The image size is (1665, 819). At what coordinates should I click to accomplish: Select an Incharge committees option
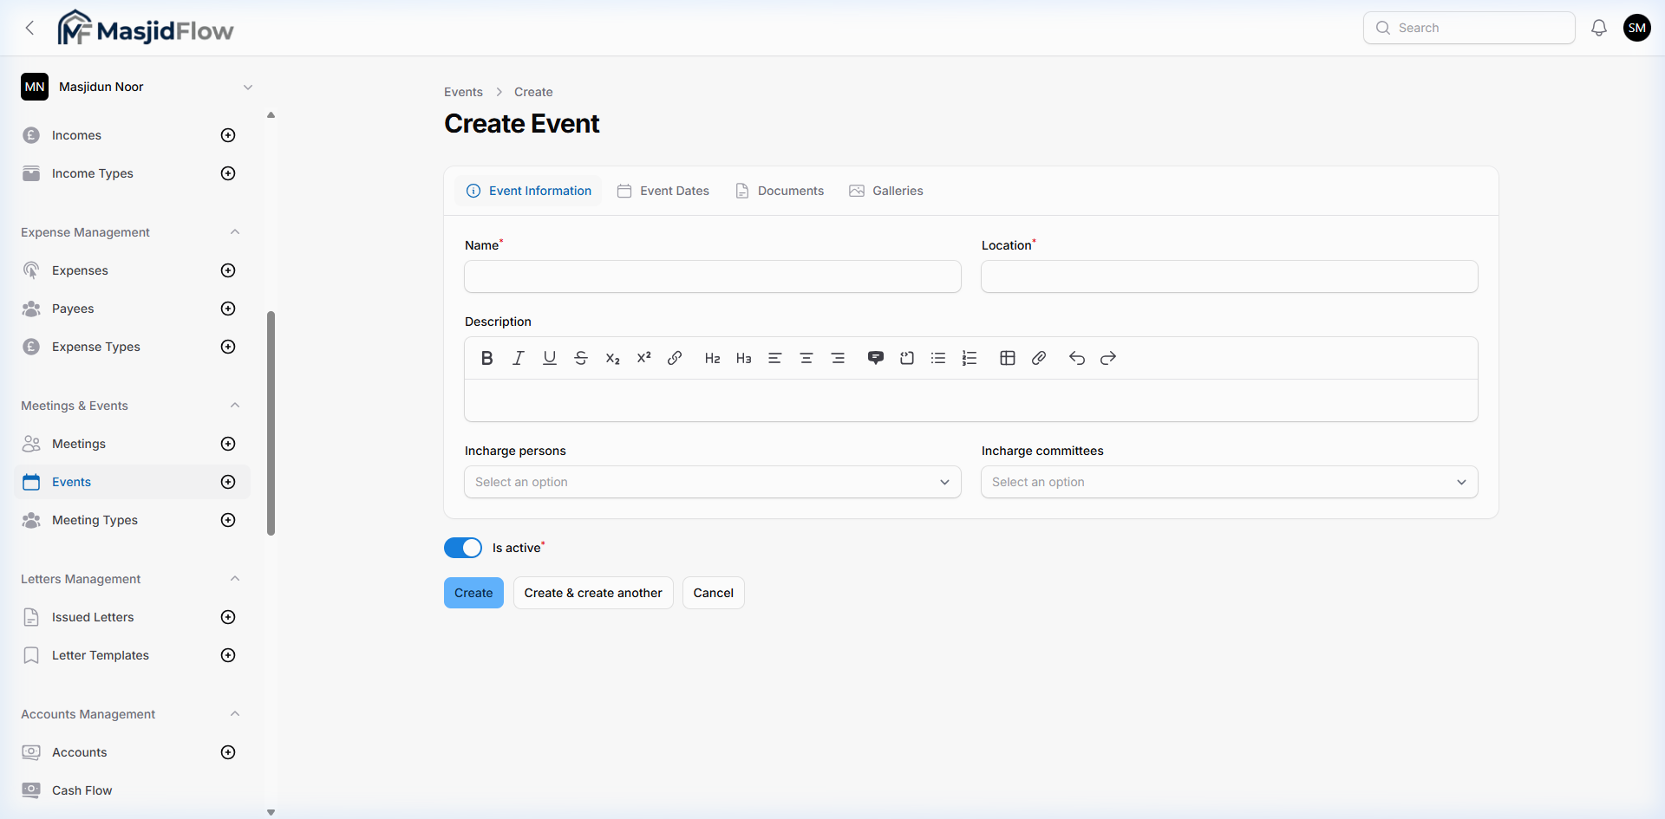click(x=1229, y=481)
